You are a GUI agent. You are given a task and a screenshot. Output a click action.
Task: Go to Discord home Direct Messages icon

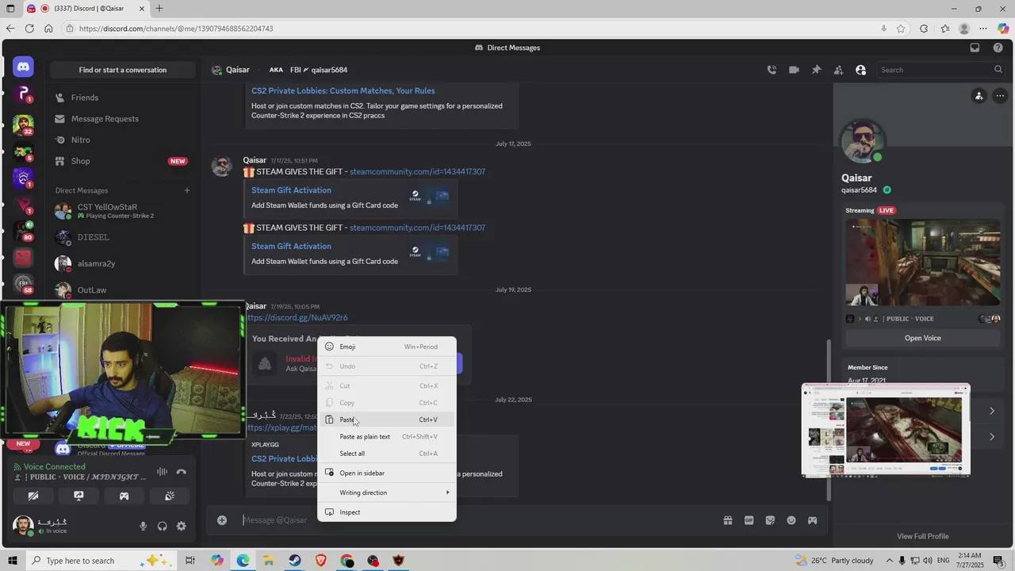[23, 67]
